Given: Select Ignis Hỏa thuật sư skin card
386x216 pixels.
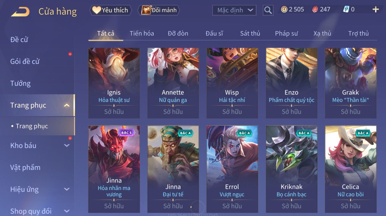Looking at the screenshot, I should [114, 83].
